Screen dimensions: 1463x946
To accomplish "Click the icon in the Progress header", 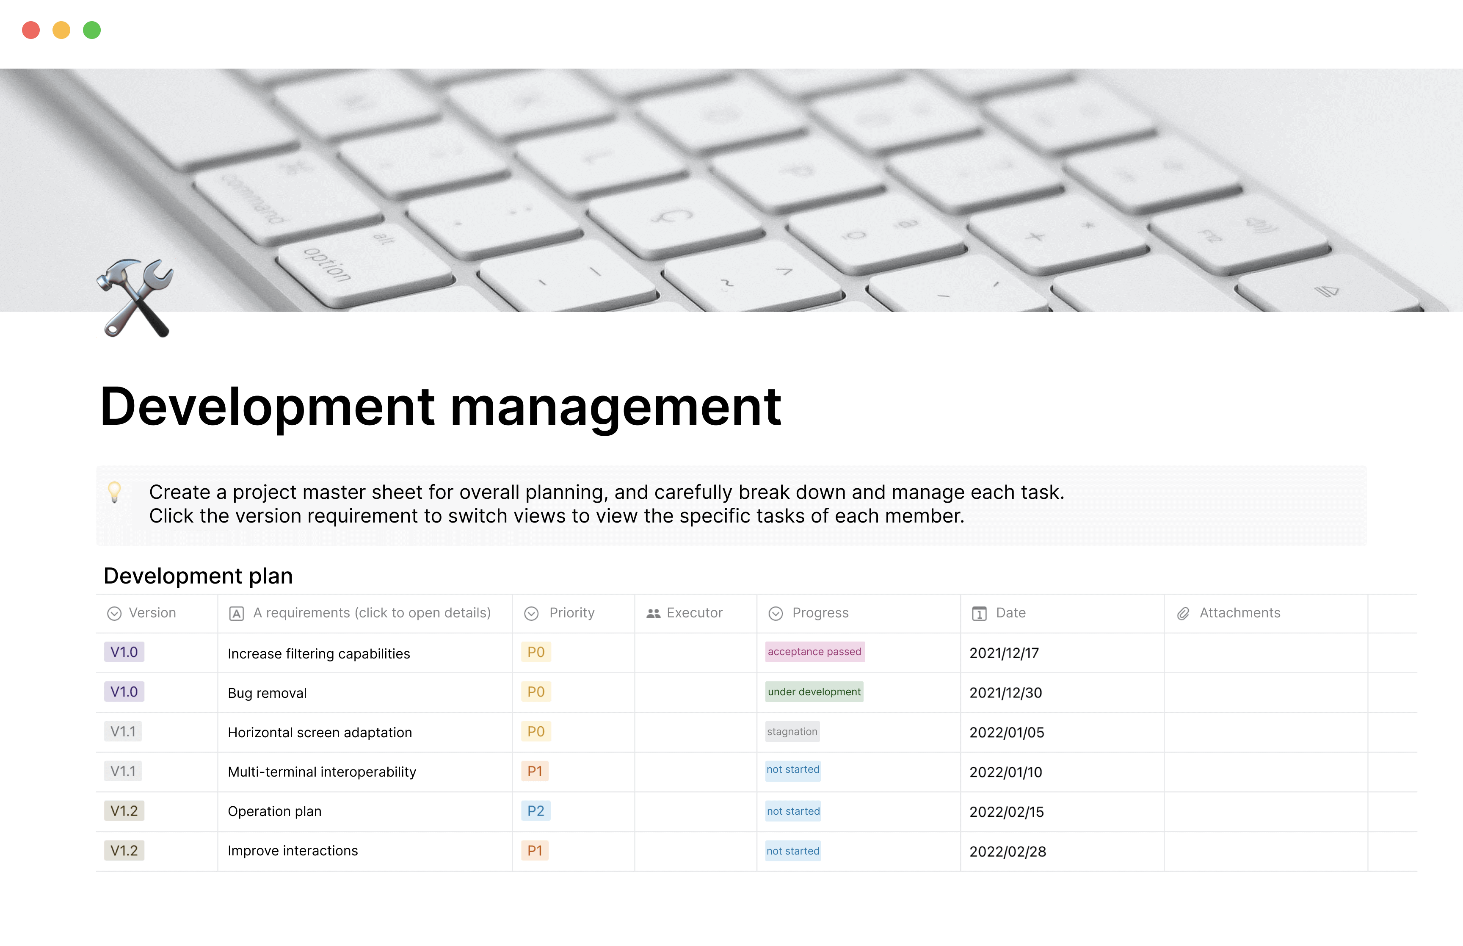I will [x=776, y=612].
